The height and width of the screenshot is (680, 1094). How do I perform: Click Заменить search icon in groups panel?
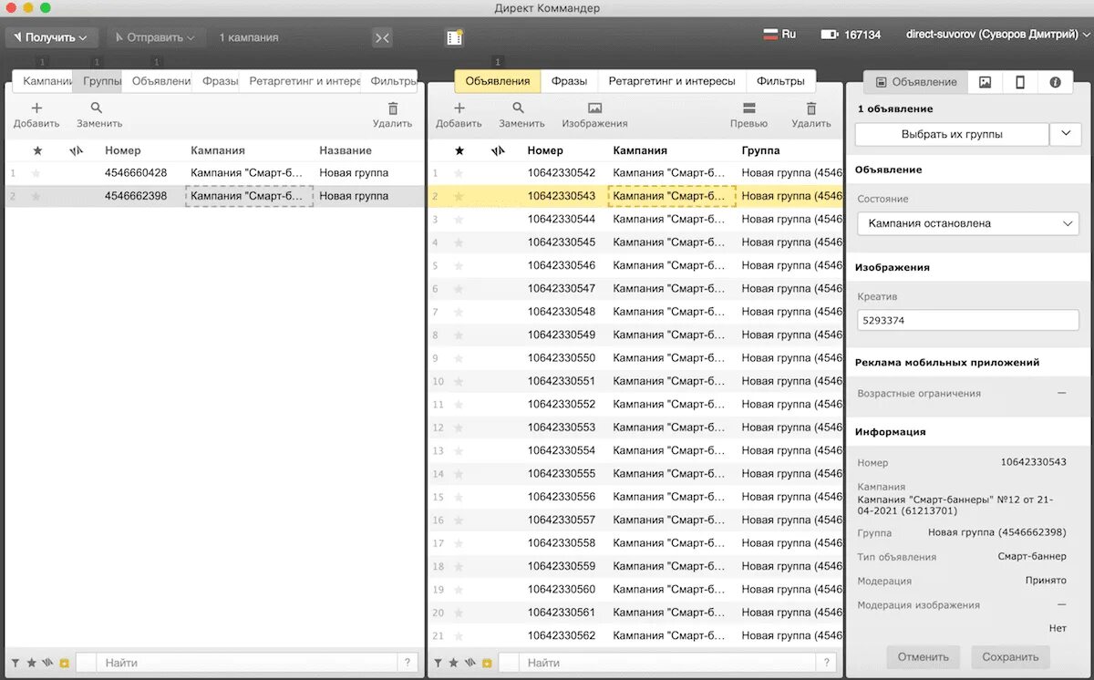tap(97, 108)
